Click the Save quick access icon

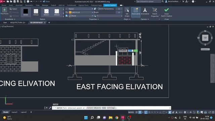pos(14,1)
